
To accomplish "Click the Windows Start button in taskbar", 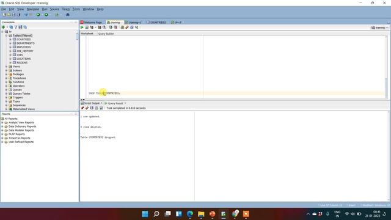I will 145,214.
